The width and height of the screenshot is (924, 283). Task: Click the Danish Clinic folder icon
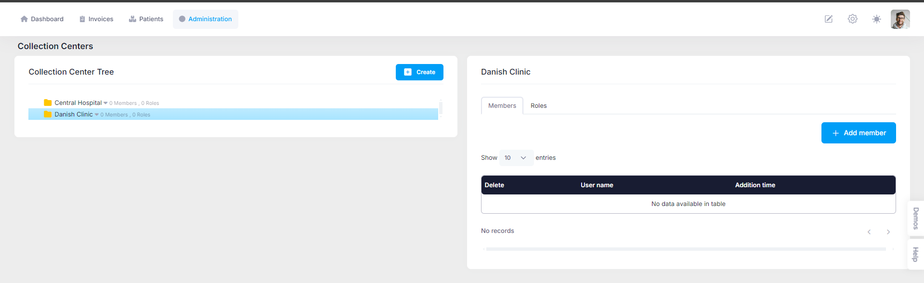[48, 114]
